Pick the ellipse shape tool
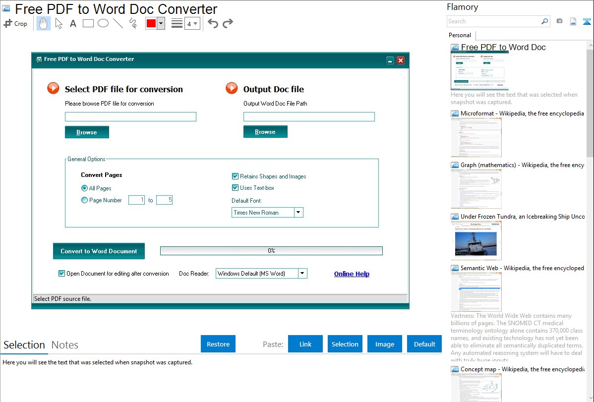Image resolution: width=594 pixels, height=402 pixels. [103, 23]
